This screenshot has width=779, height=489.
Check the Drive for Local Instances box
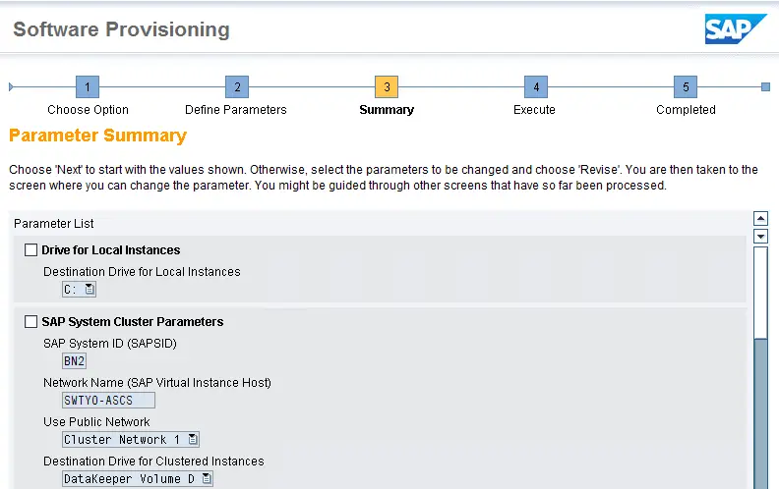coord(30,250)
